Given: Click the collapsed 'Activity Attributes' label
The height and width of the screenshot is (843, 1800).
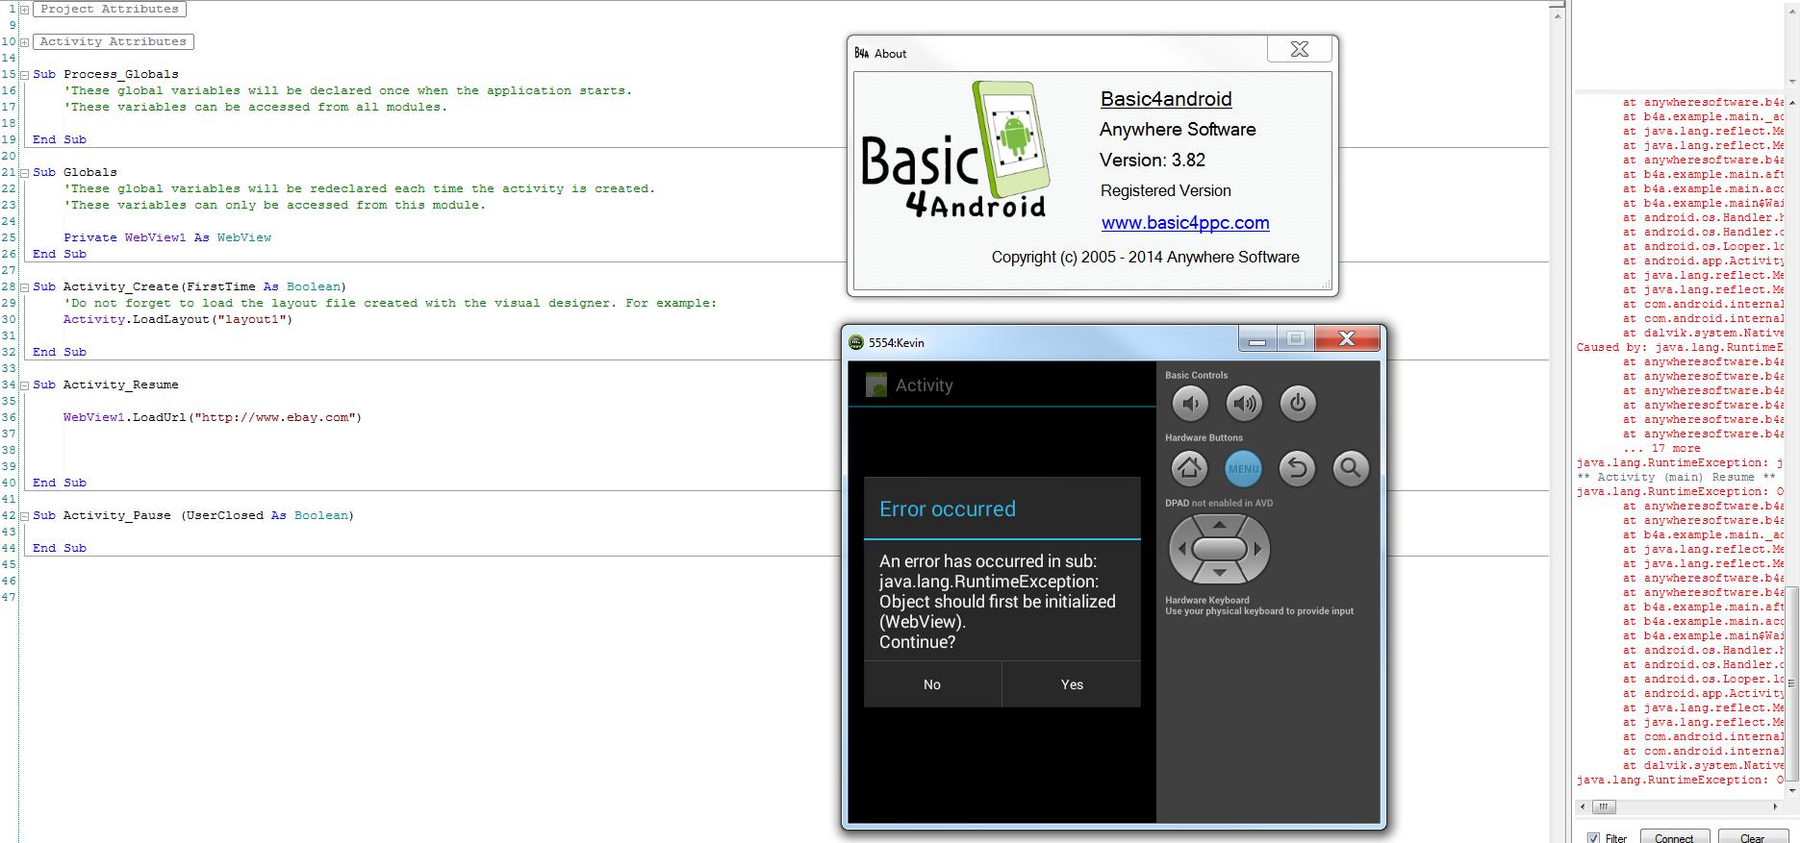Looking at the screenshot, I should [x=114, y=41].
